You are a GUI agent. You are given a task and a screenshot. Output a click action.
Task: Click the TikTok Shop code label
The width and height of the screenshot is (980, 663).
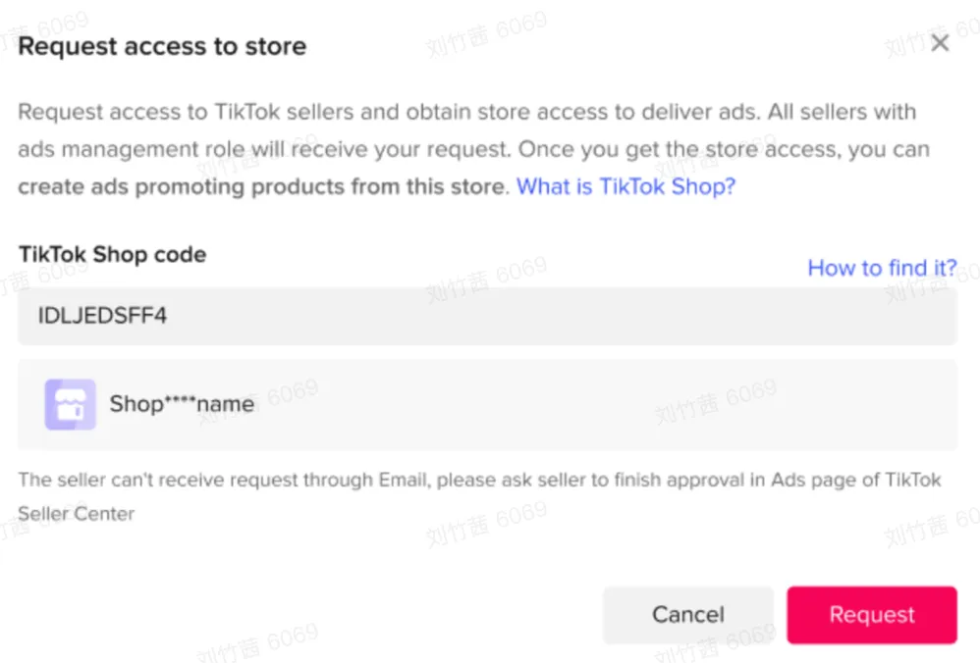[x=113, y=255]
